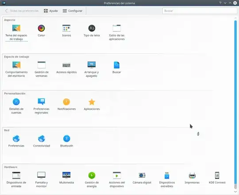This screenshot has width=239, height=195.
Task: Open Arranque y apagado settings
Action: point(92,69)
